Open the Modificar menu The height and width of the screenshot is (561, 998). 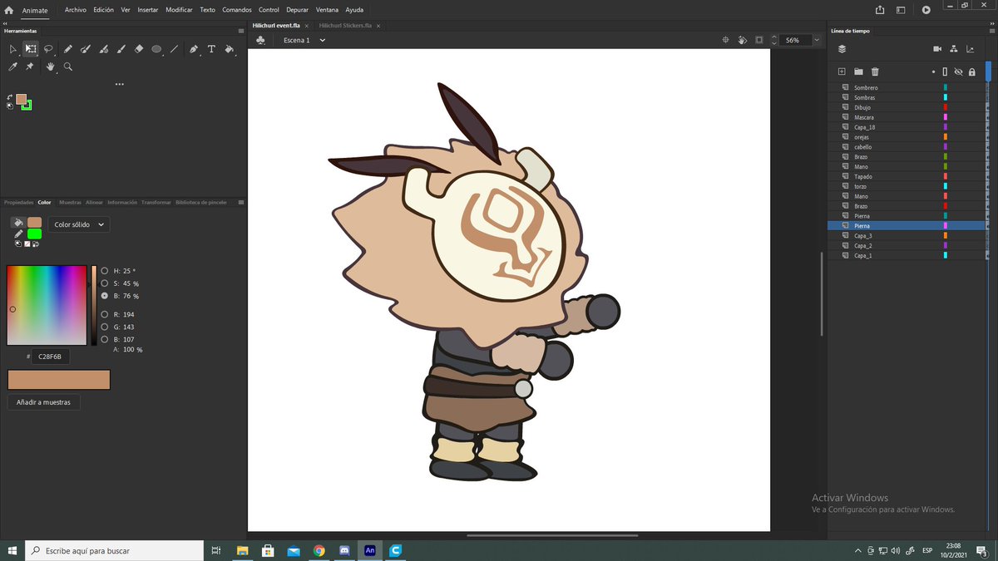179,10
